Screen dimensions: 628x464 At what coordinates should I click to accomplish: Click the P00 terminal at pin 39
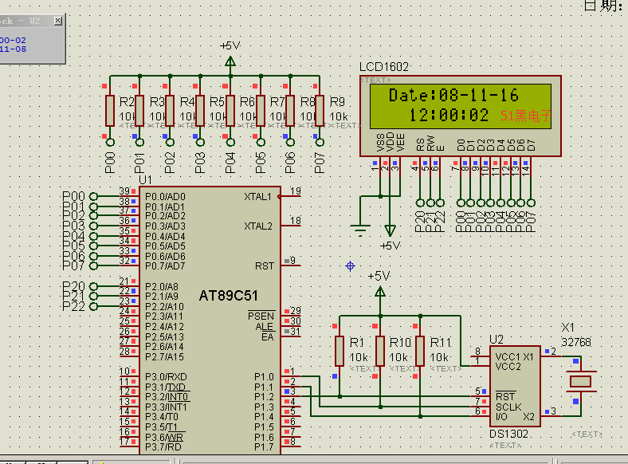click(93, 196)
